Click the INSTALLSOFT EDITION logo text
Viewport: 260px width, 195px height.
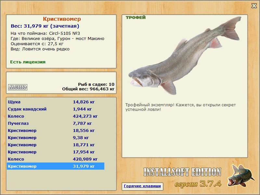pyautogui.click(x=182, y=172)
